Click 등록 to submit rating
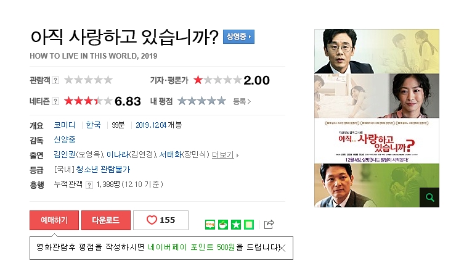Image resolution: width=464 pixels, height=274 pixels. [242, 101]
